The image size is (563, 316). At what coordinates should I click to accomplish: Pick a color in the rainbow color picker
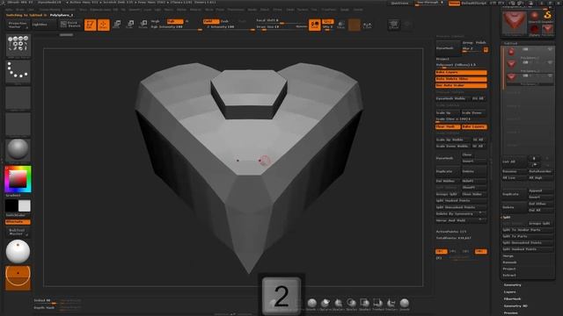(18, 179)
